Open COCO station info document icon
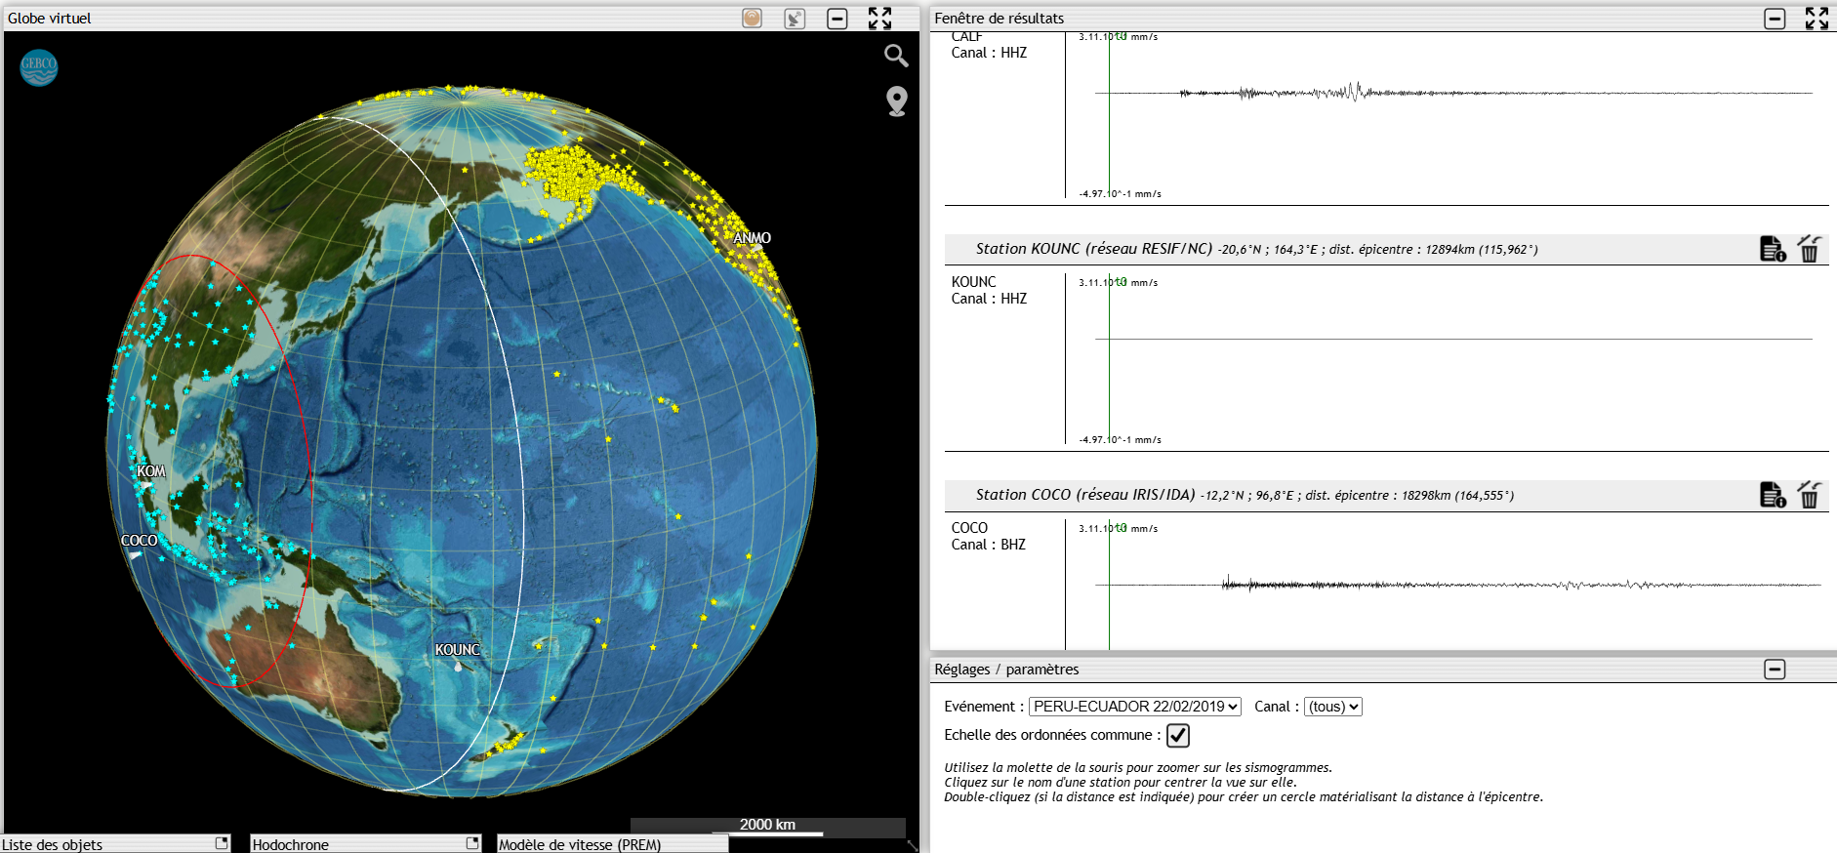The height and width of the screenshot is (853, 1837). (x=1772, y=495)
